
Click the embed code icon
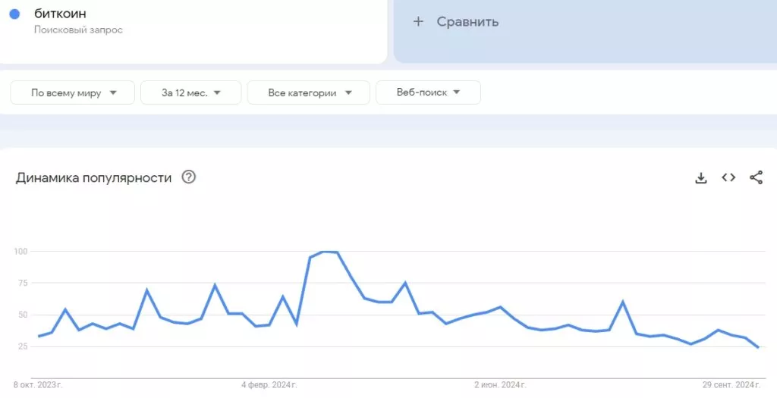point(728,177)
